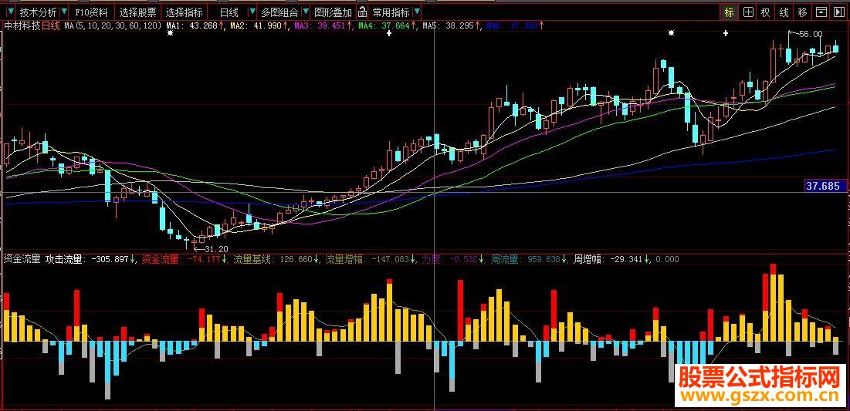Click the stock name 中材科技

tap(22, 25)
